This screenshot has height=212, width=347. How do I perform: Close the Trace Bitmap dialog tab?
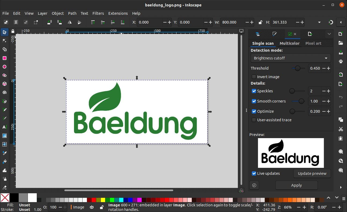[295, 34]
